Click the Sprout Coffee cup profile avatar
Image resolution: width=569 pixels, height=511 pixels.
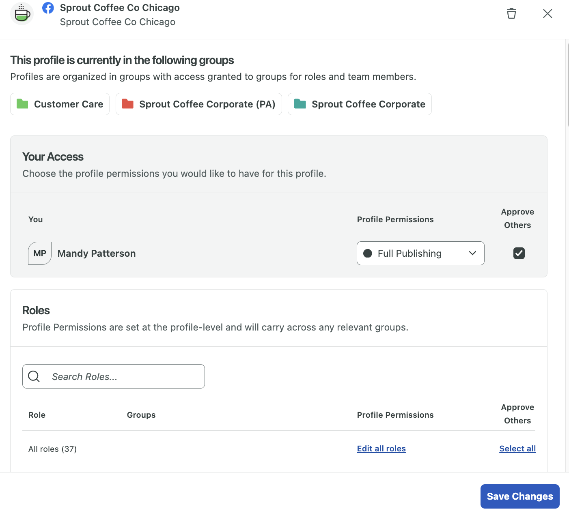(x=22, y=13)
